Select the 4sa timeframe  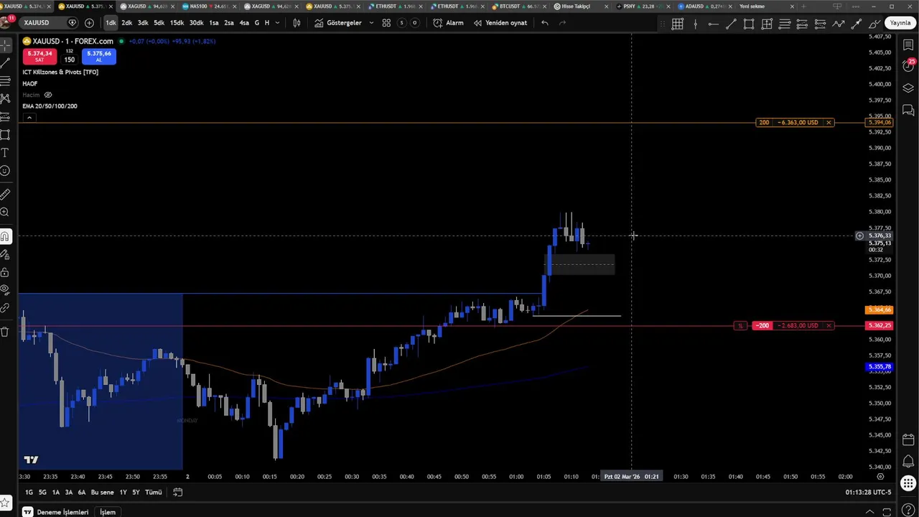pos(244,23)
